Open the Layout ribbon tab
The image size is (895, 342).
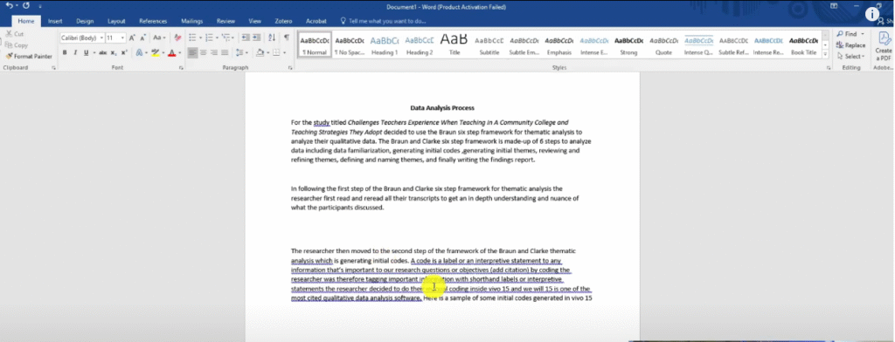pyautogui.click(x=116, y=21)
